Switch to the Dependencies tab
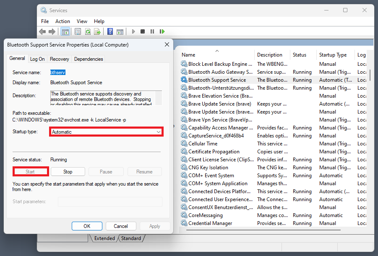Screen dimensions: 378x256 pyautogui.click(x=89, y=59)
